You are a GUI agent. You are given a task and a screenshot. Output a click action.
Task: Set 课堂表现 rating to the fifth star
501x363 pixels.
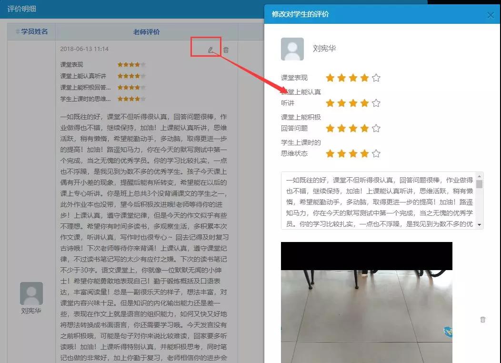coord(376,78)
